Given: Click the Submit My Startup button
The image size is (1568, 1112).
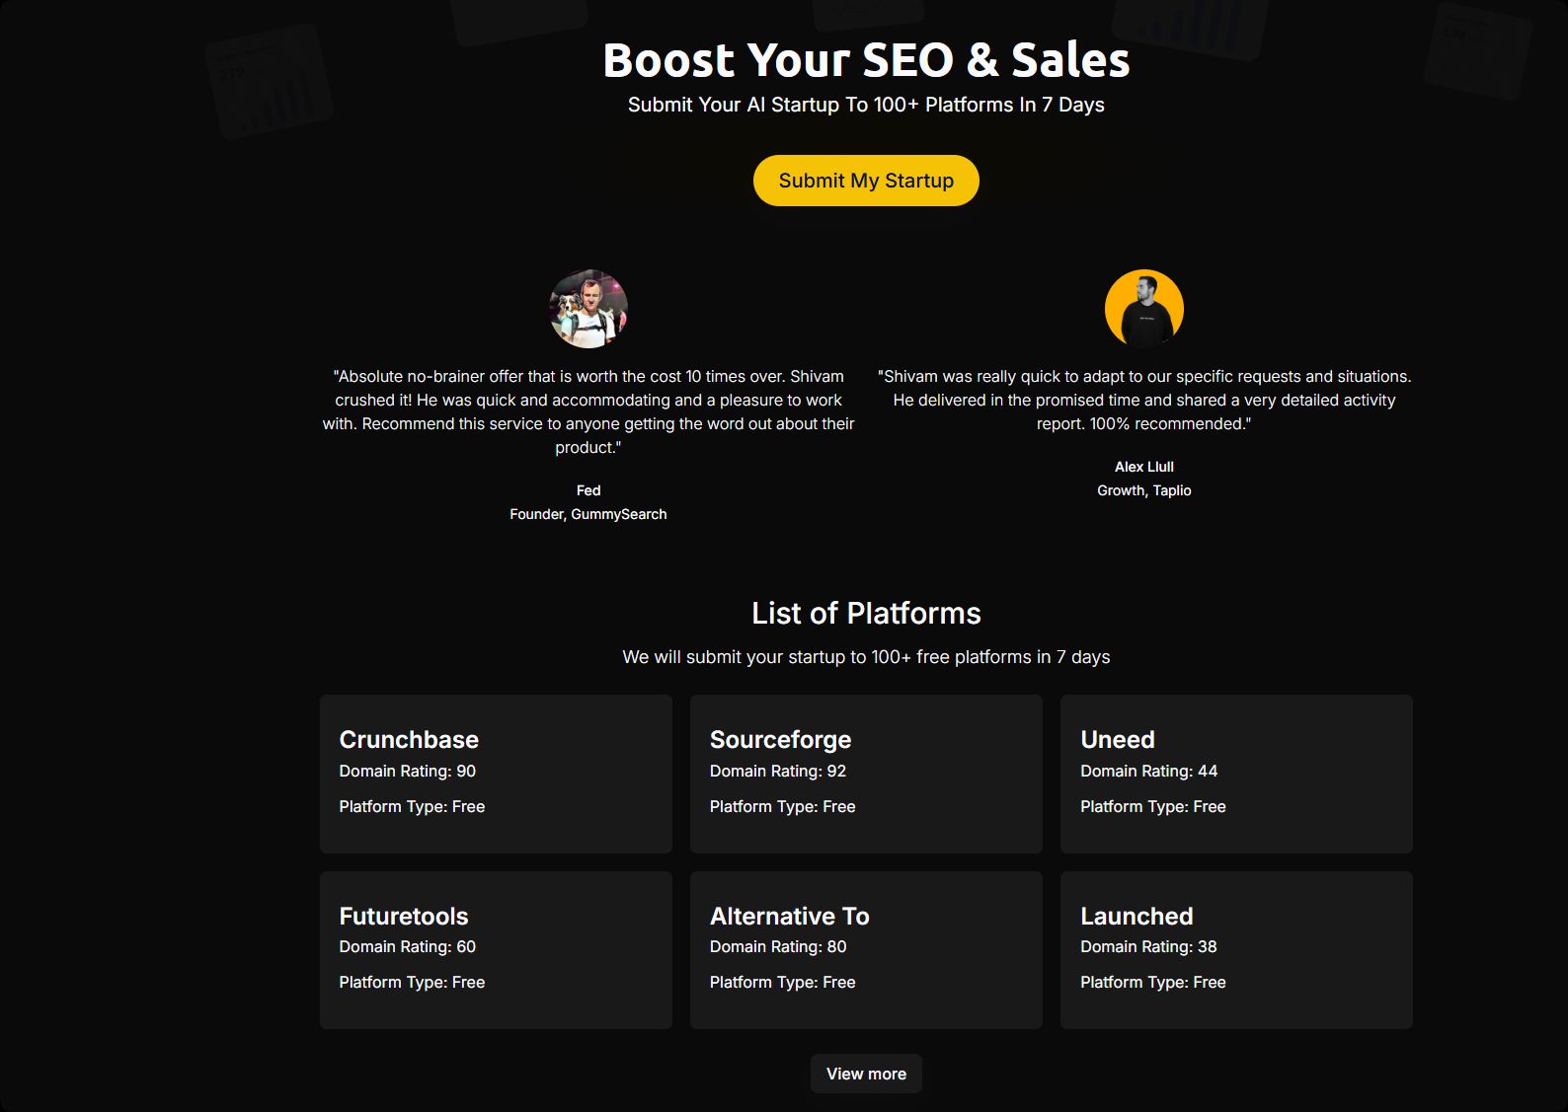Looking at the screenshot, I should click(x=866, y=181).
